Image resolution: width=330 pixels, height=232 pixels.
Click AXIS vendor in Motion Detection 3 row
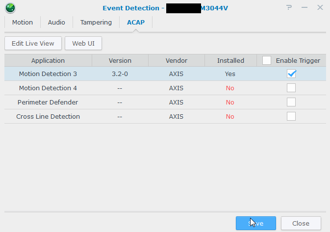(x=176, y=74)
